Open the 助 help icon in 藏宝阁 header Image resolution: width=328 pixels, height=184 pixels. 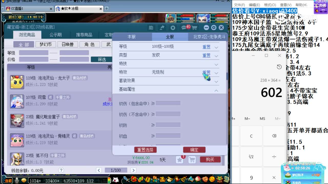[151, 28]
